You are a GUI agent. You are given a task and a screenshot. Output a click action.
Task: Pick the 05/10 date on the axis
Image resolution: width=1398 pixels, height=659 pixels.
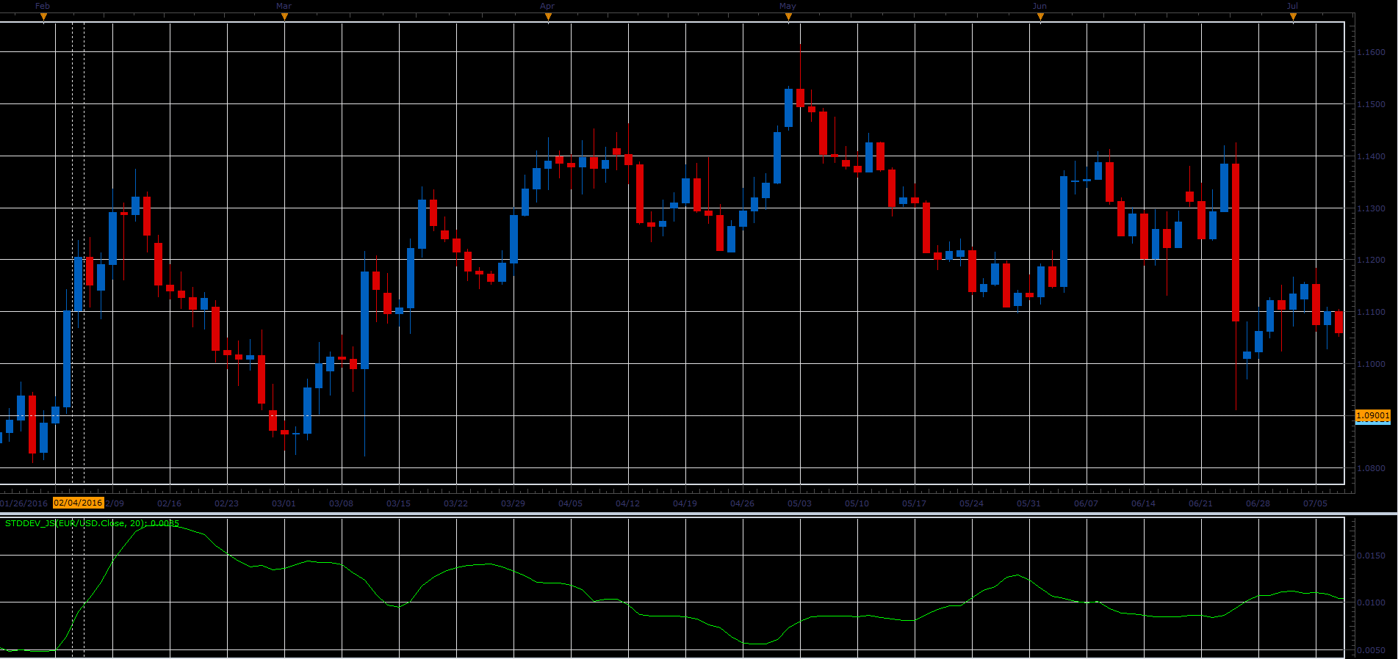tap(857, 503)
